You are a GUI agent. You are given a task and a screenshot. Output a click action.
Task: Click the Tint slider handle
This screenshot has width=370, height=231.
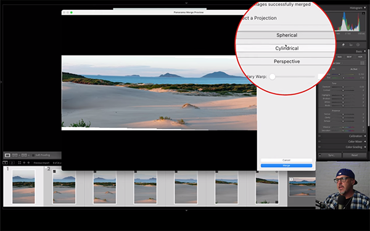(343, 78)
